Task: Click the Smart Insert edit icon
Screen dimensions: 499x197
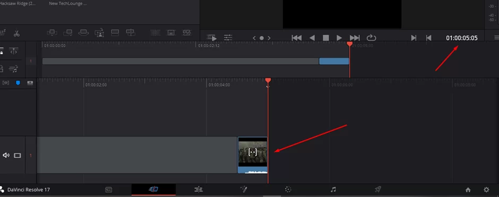Action: pos(52,32)
